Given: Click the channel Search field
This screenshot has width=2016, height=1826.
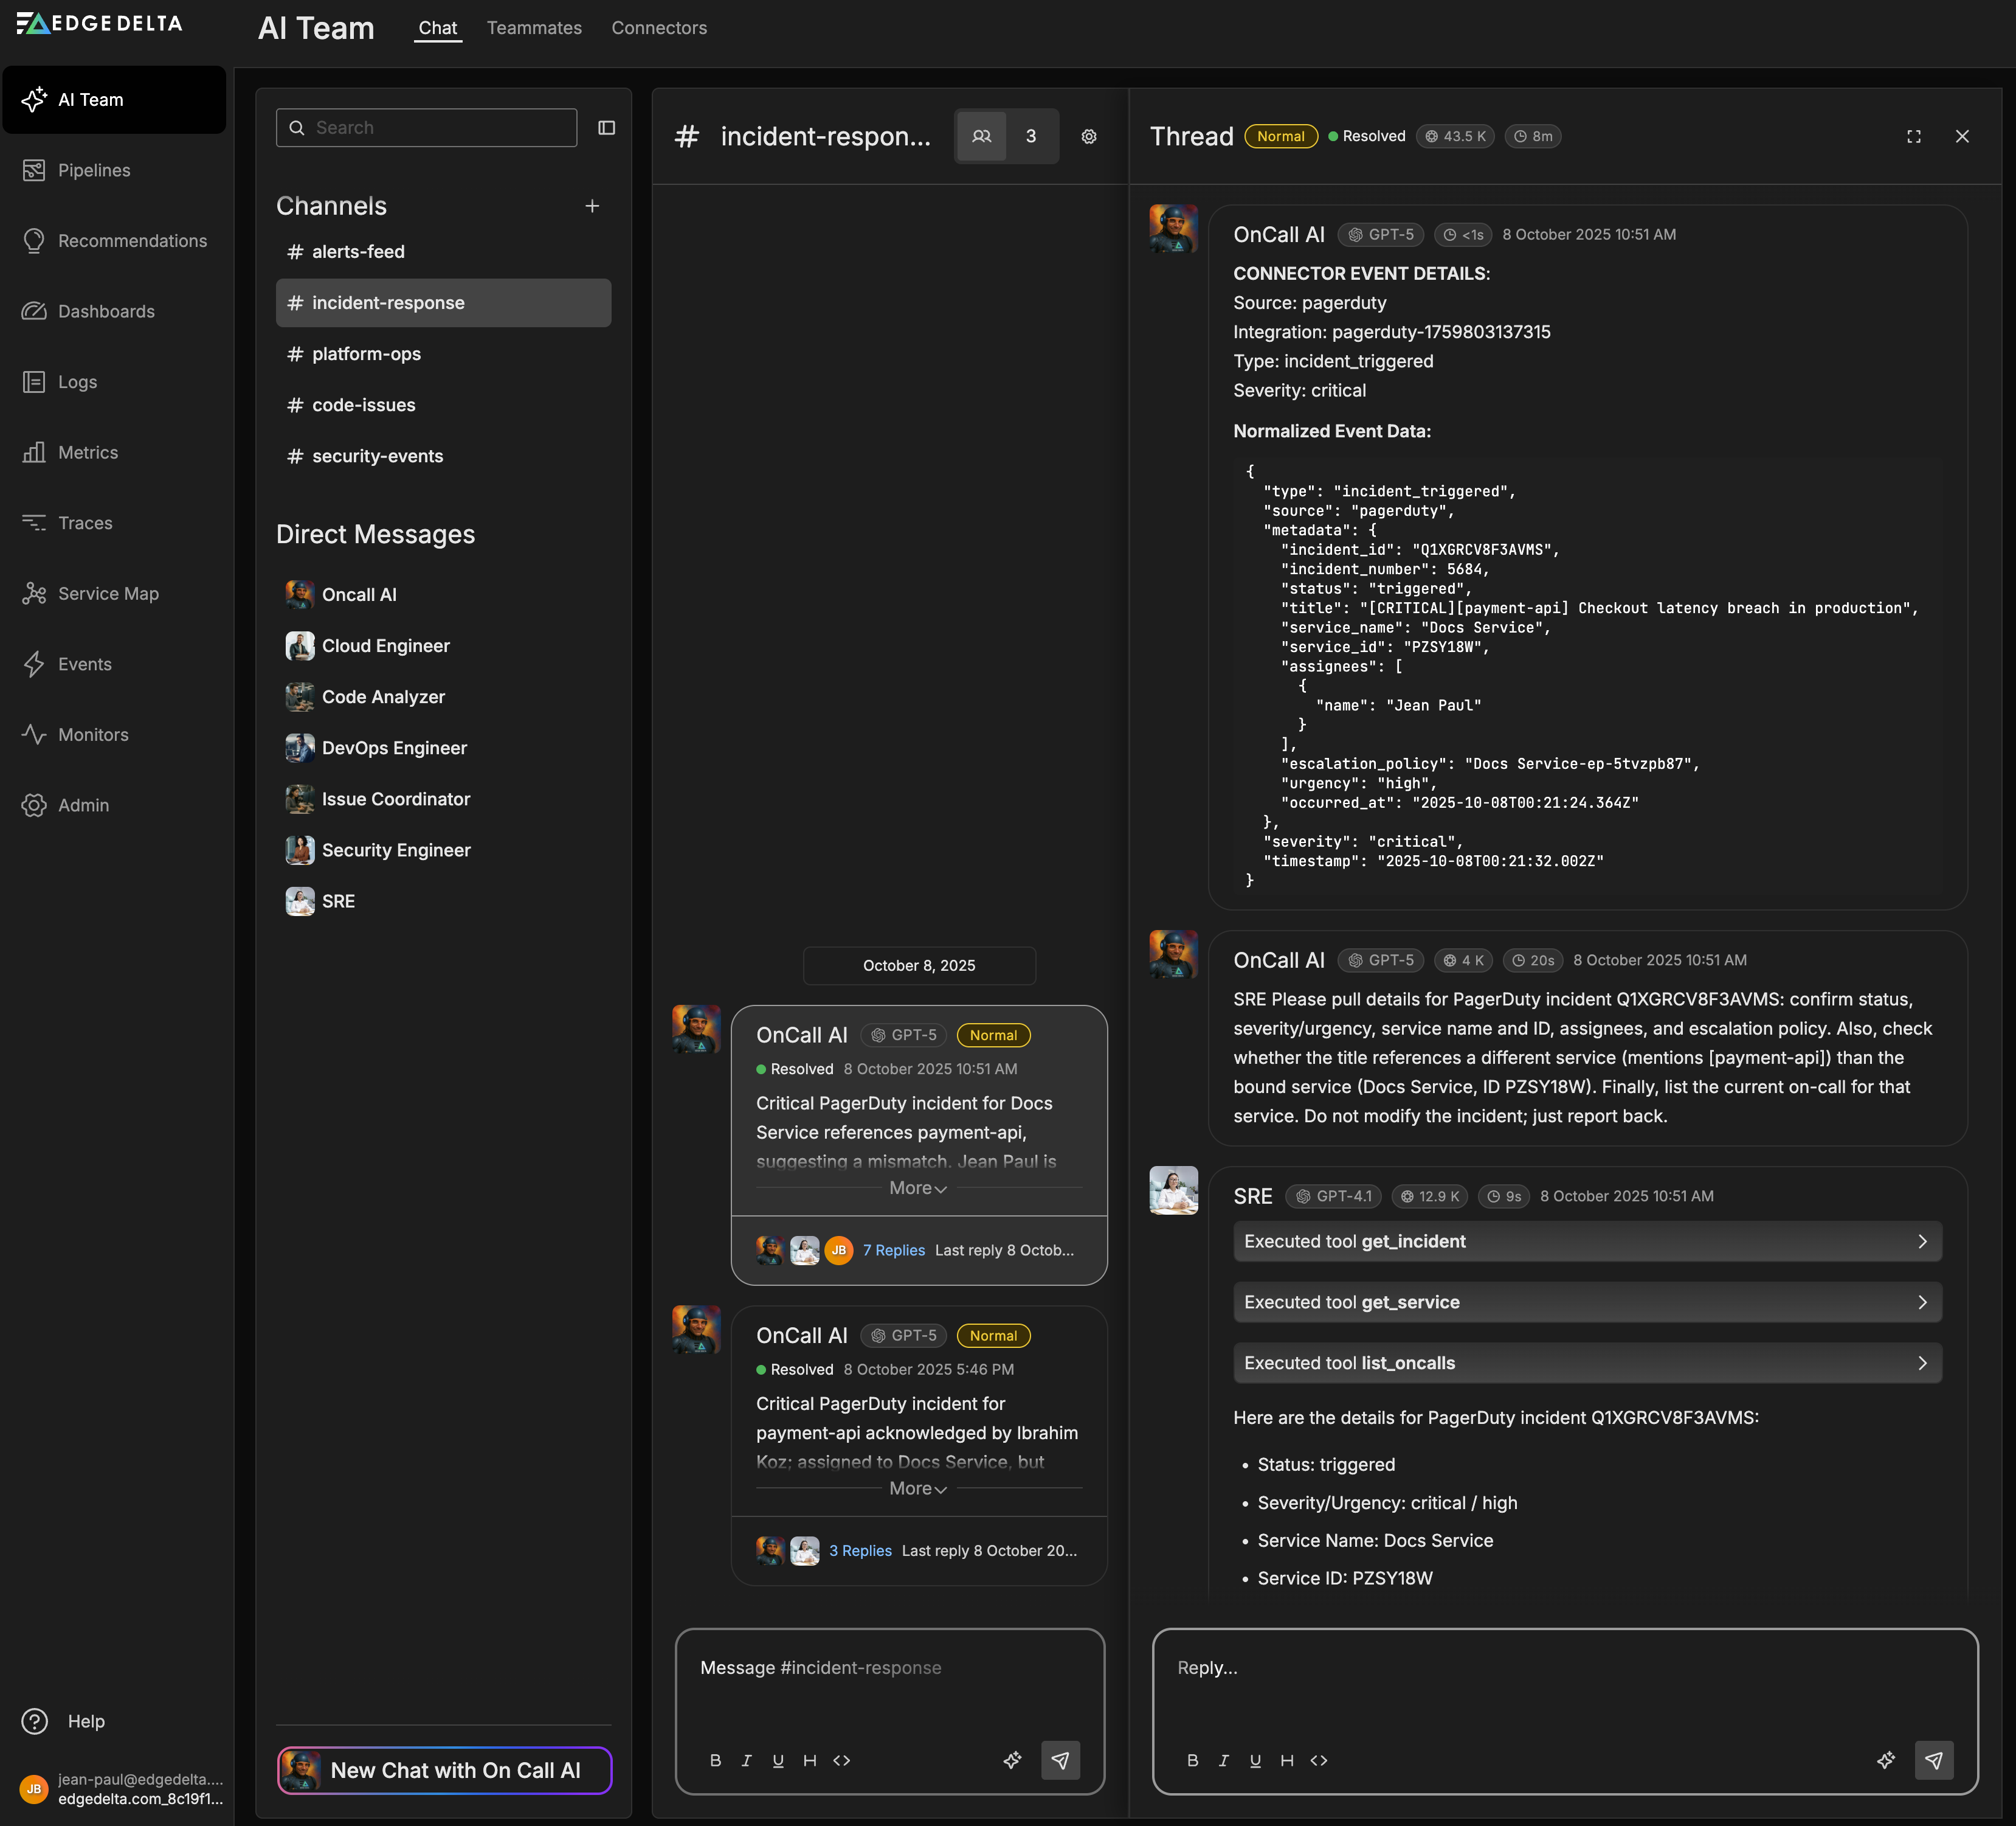Looking at the screenshot, I should tap(427, 128).
